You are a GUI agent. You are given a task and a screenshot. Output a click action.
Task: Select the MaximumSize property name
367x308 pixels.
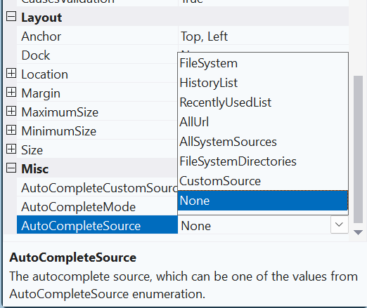click(60, 112)
